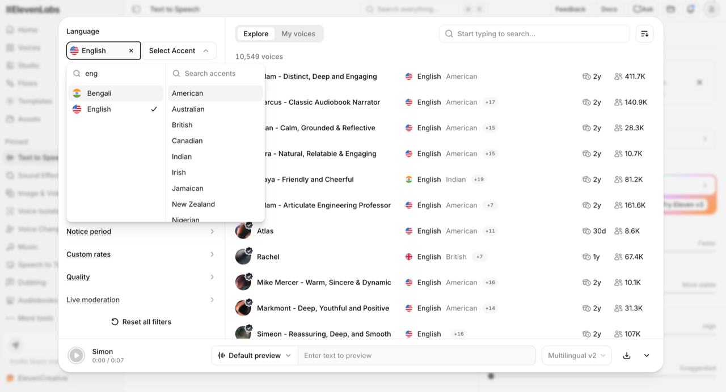This screenshot has height=392, width=726.
Task: Expand the Custom rates filter
Action: 141,254
